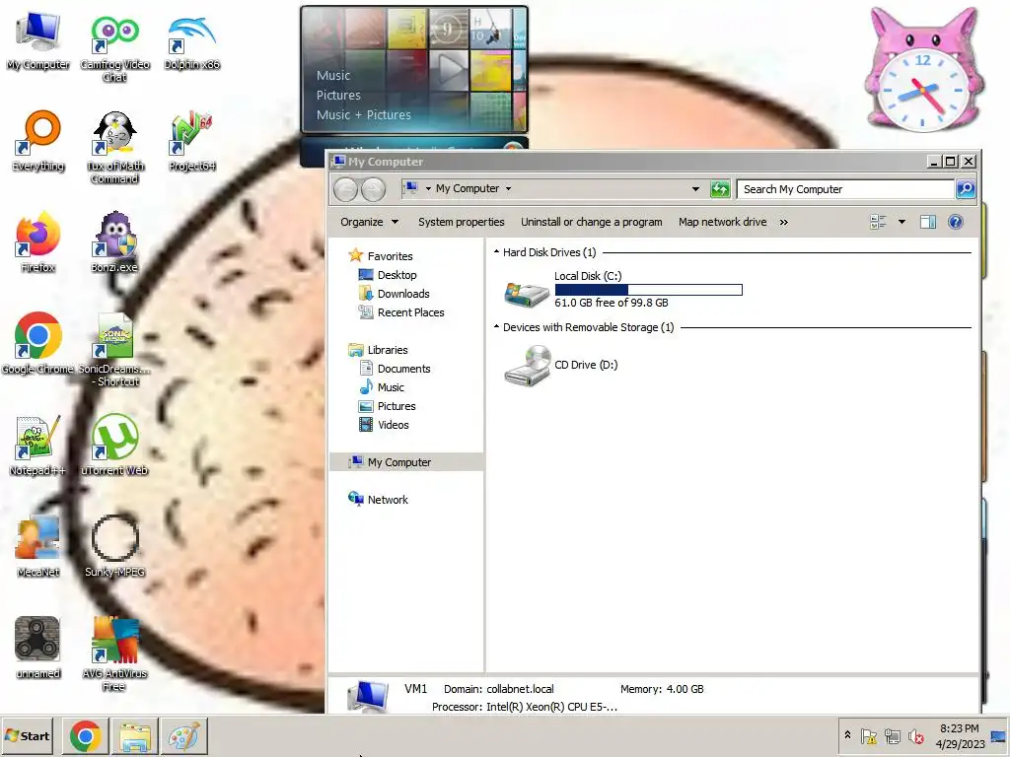
Task: Click Map network drive command
Action: pyautogui.click(x=722, y=222)
